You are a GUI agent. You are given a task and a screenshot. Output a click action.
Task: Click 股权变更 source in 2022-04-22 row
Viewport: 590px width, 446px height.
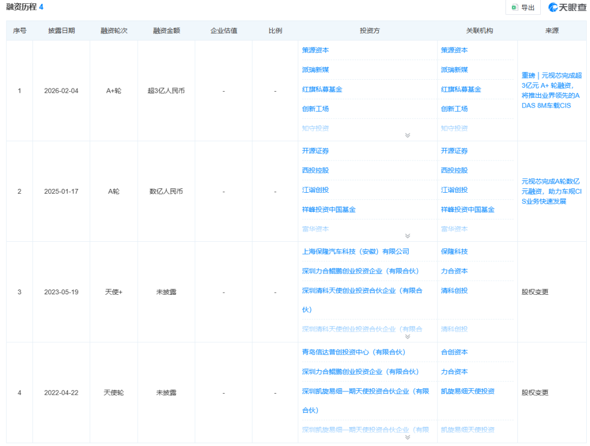click(x=535, y=393)
